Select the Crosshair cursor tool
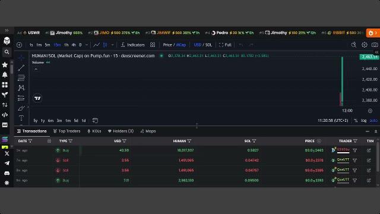Image resolution: width=380 pixels, height=214 pixels. click(21, 58)
